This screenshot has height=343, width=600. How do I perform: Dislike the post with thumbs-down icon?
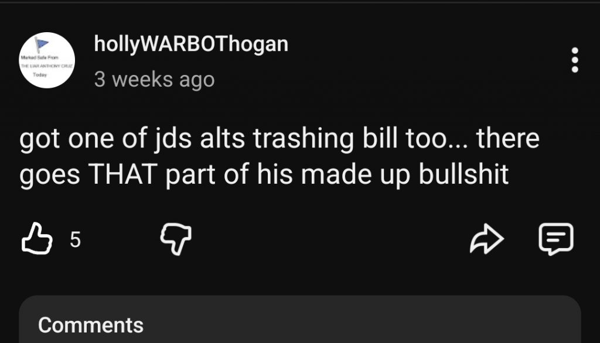176,239
